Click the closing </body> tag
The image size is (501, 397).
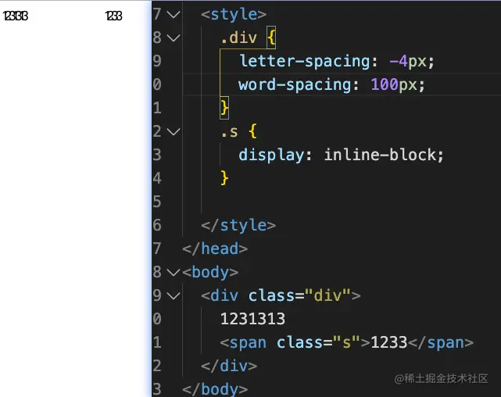pos(215,389)
